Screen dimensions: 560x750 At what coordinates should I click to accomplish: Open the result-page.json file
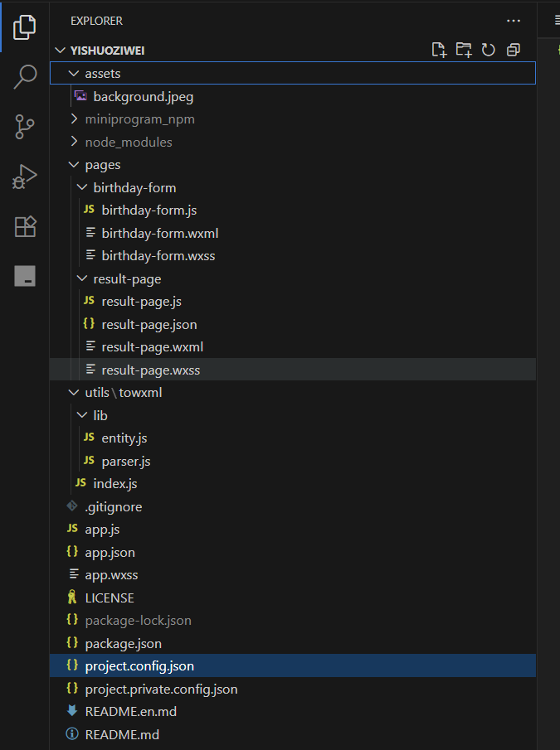[149, 324]
